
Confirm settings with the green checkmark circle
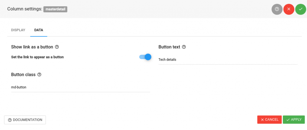pos(301,9)
